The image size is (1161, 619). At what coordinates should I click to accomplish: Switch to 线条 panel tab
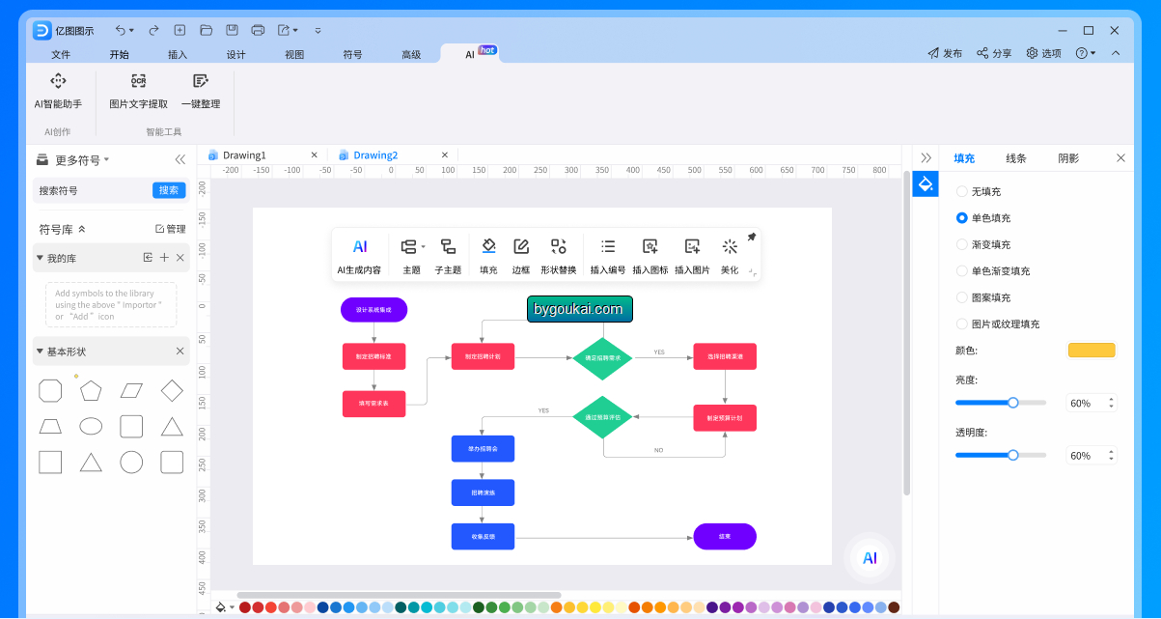point(1016,158)
